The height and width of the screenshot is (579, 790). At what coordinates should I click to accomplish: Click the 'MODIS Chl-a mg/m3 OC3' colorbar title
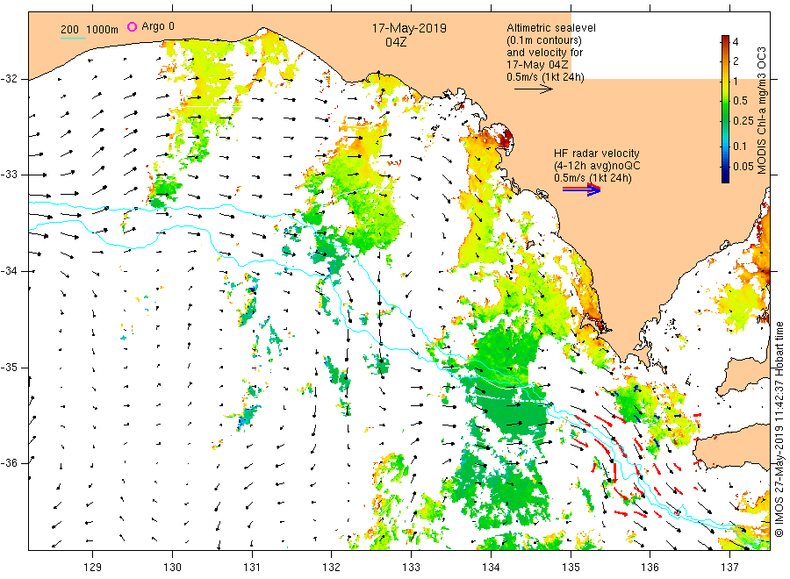pos(762,111)
